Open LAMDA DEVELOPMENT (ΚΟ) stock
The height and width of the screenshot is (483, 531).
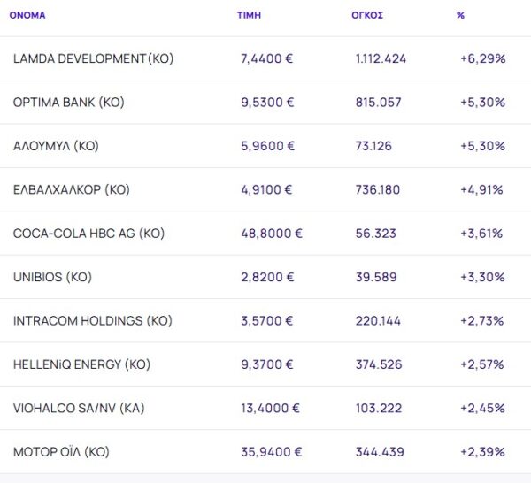(x=93, y=58)
